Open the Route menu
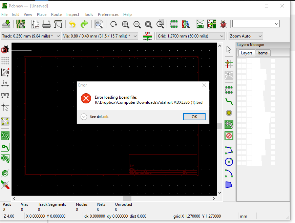 point(56,15)
